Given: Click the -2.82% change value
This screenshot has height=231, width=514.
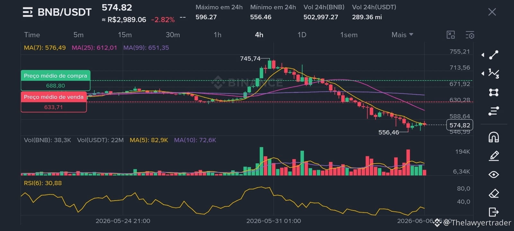Looking at the screenshot, I should point(163,20).
